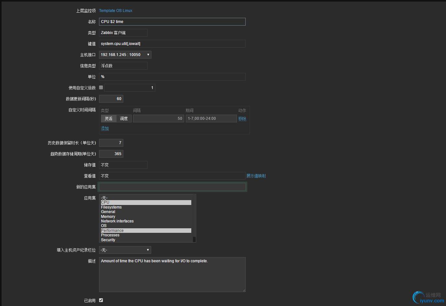Click the information type field showing 浮点数
This screenshot has width=446, height=306.
point(123,66)
